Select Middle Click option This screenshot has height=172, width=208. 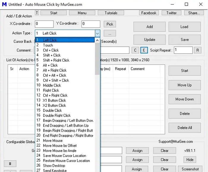(x=65, y=85)
